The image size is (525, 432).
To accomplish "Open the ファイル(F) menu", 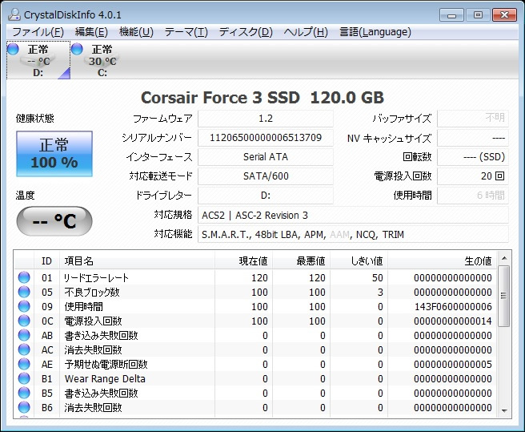I will click(x=38, y=32).
